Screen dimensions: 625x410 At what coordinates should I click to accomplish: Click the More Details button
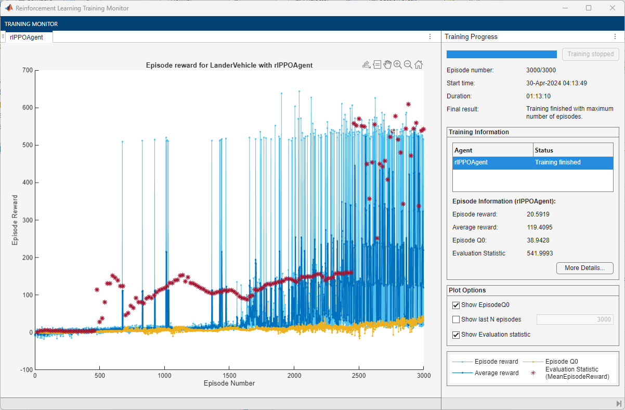[584, 268]
